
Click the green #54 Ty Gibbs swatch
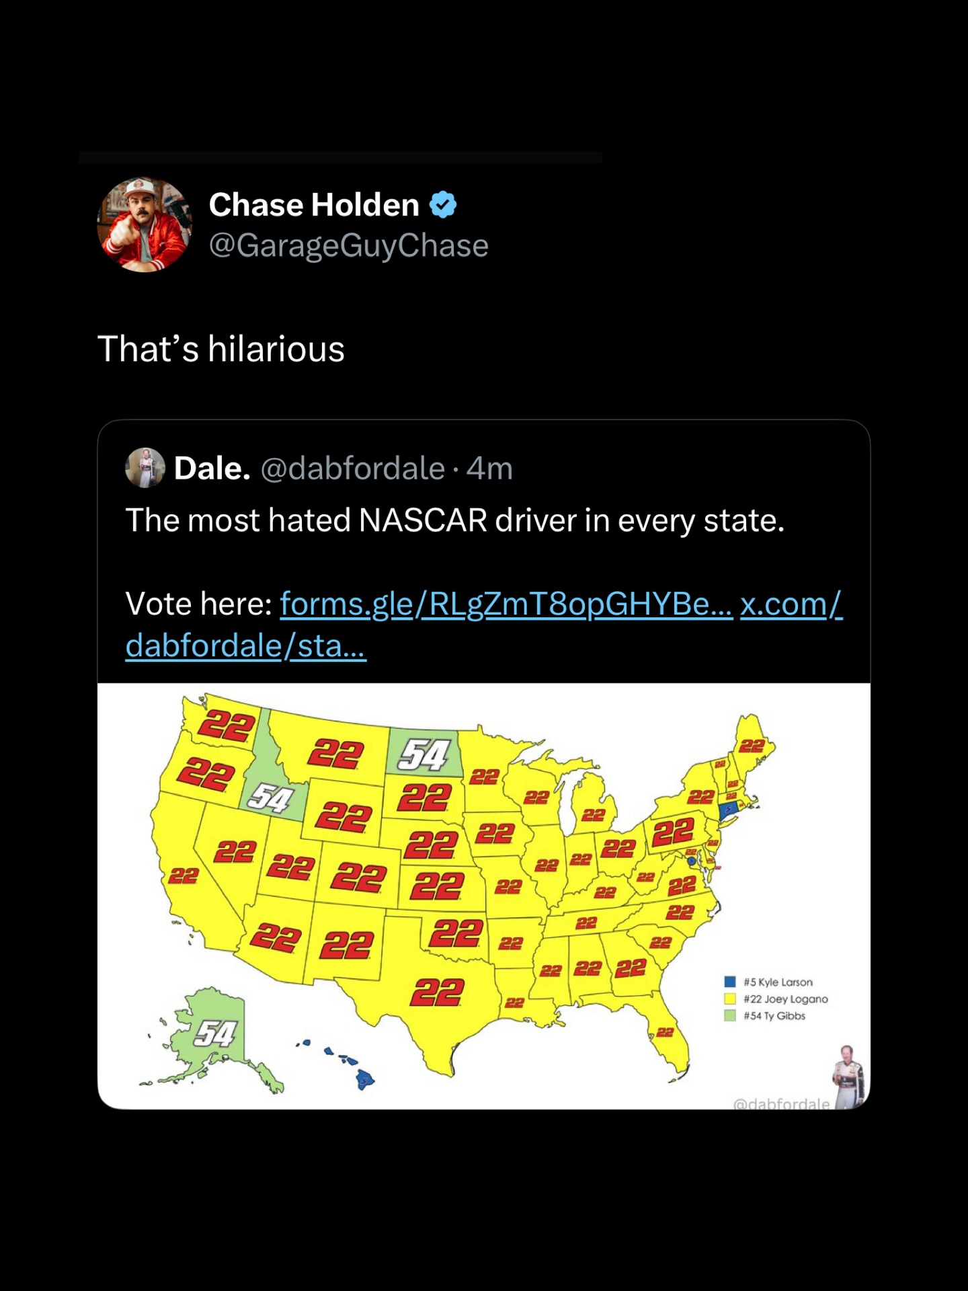(730, 1015)
